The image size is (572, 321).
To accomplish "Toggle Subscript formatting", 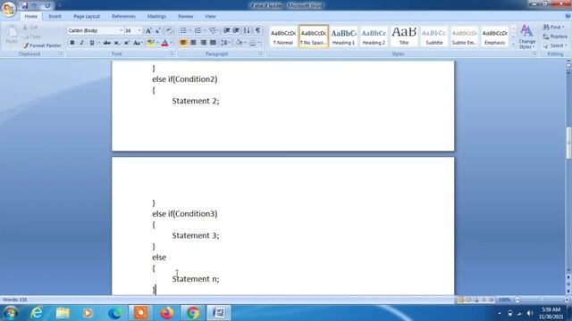I will (x=117, y=43).
